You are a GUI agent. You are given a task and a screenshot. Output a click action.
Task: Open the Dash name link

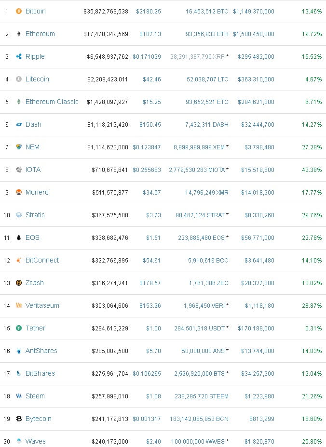coord(33,124)
